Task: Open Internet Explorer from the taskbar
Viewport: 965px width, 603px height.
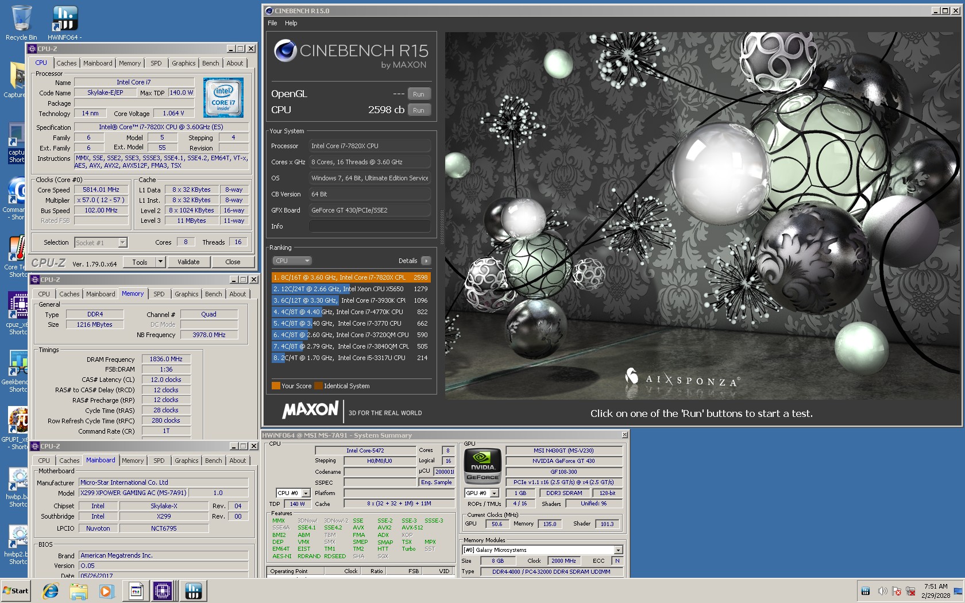Action: click(51, 590)
